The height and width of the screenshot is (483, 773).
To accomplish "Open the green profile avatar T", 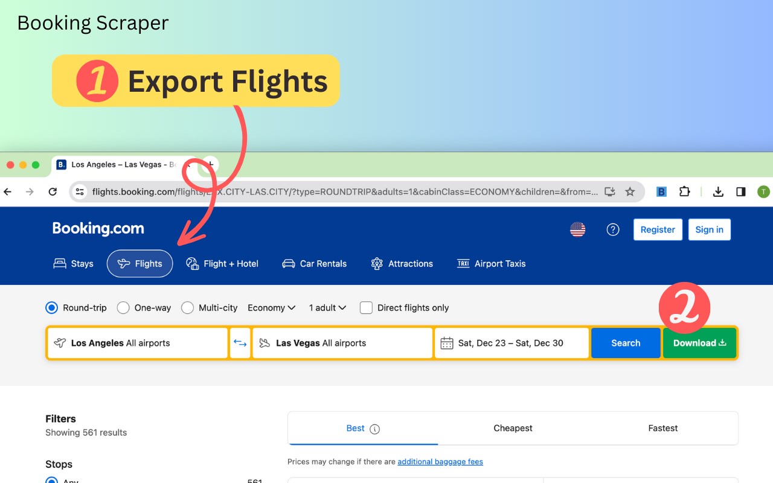I will click(x=763, y=192).
